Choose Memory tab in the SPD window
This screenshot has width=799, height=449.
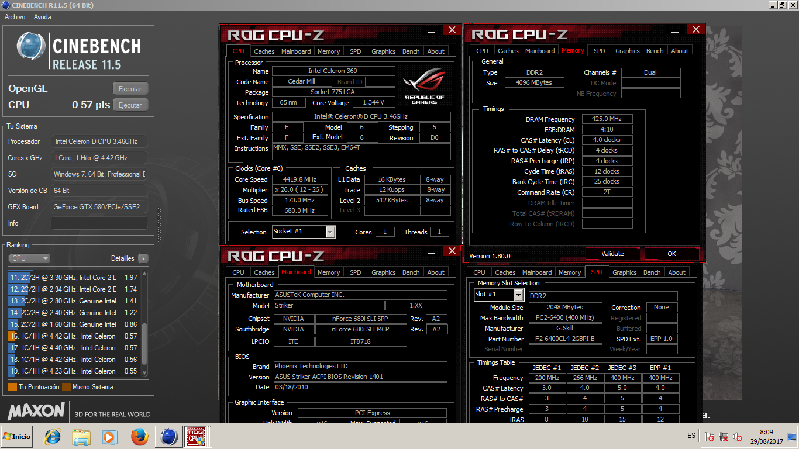(570, 272)
